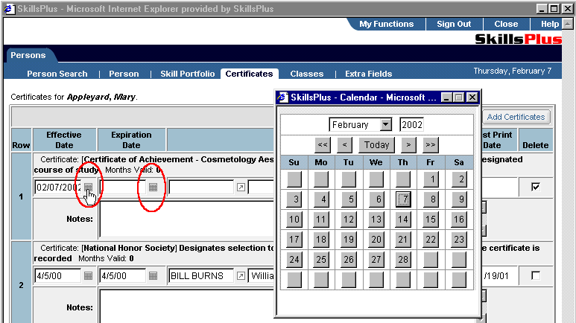
Task: Go to next year with >> button
Action: point(430,144)
